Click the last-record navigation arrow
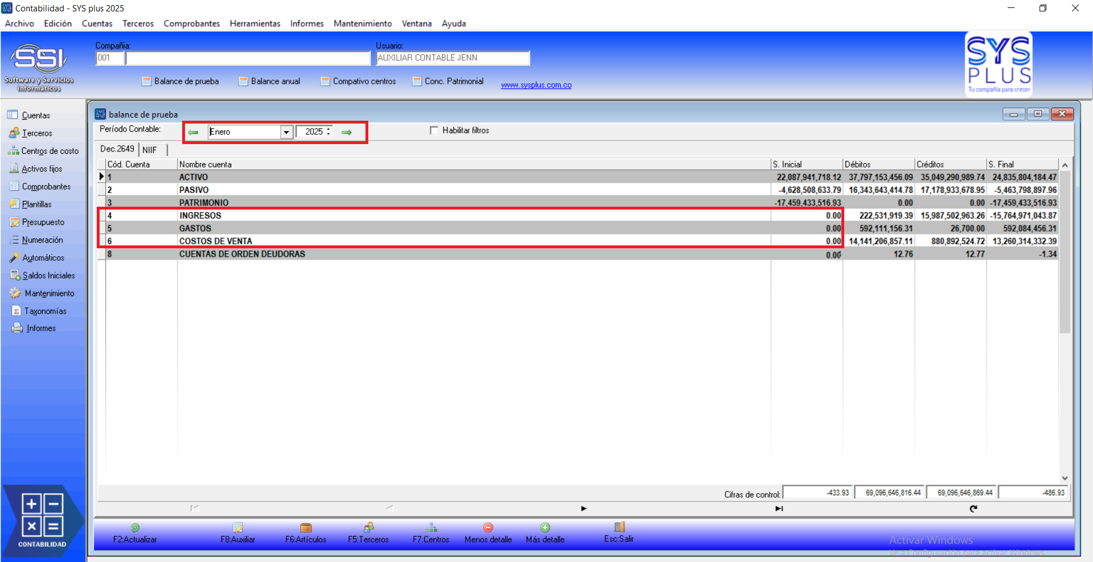Screen dimensions: 1093x562 [x=779, y=508]
